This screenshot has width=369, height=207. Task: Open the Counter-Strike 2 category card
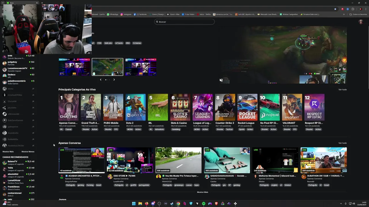pos(225,107)
